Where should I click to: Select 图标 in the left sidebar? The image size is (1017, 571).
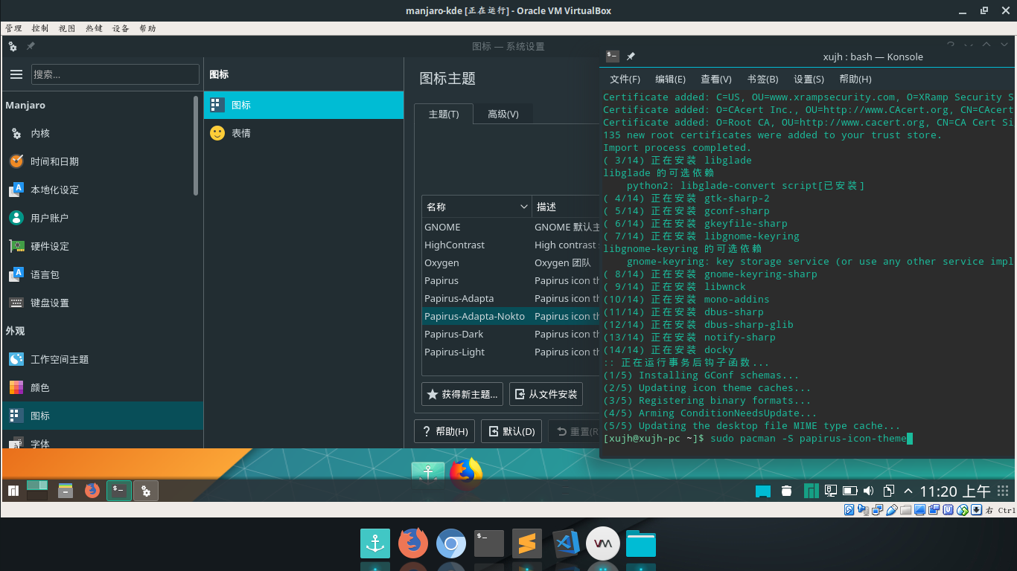click(101, 416)
